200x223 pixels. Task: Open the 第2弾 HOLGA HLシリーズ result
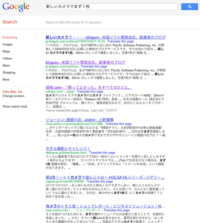point(105,177)
